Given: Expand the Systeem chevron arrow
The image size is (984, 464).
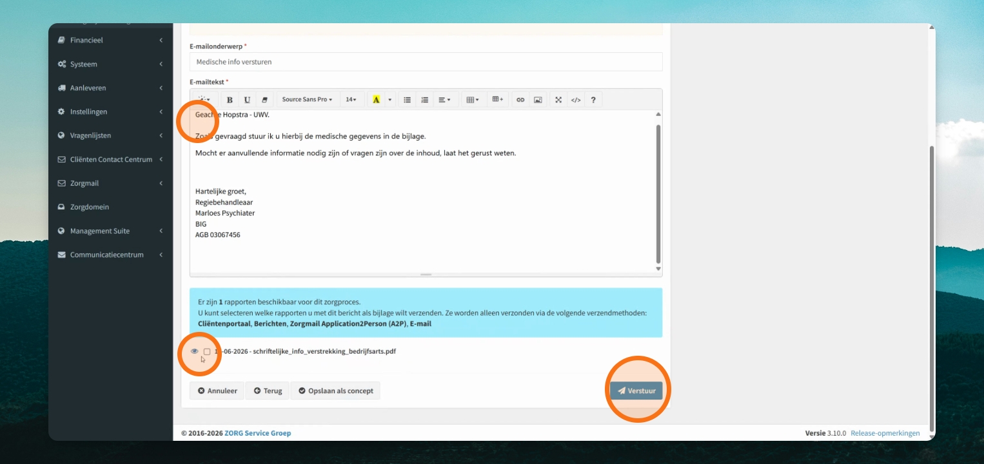Looking at the screenshot, I should (161, 64).
